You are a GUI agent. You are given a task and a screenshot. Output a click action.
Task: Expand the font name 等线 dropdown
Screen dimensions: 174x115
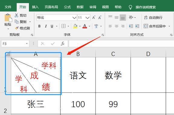tap(74, 18)
